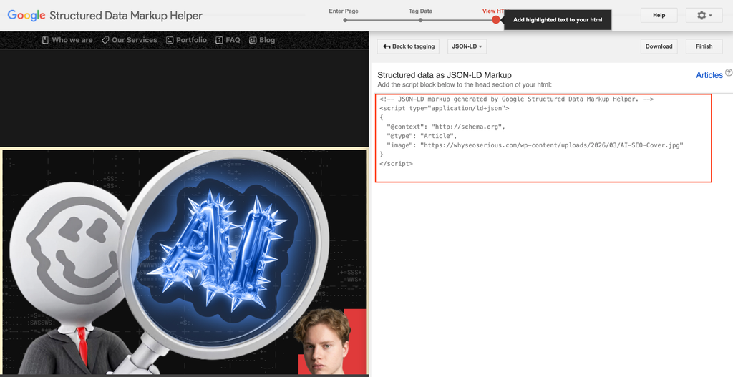Screen dimensions: 733x377
Task: Click the Download button
Action: 659,46
